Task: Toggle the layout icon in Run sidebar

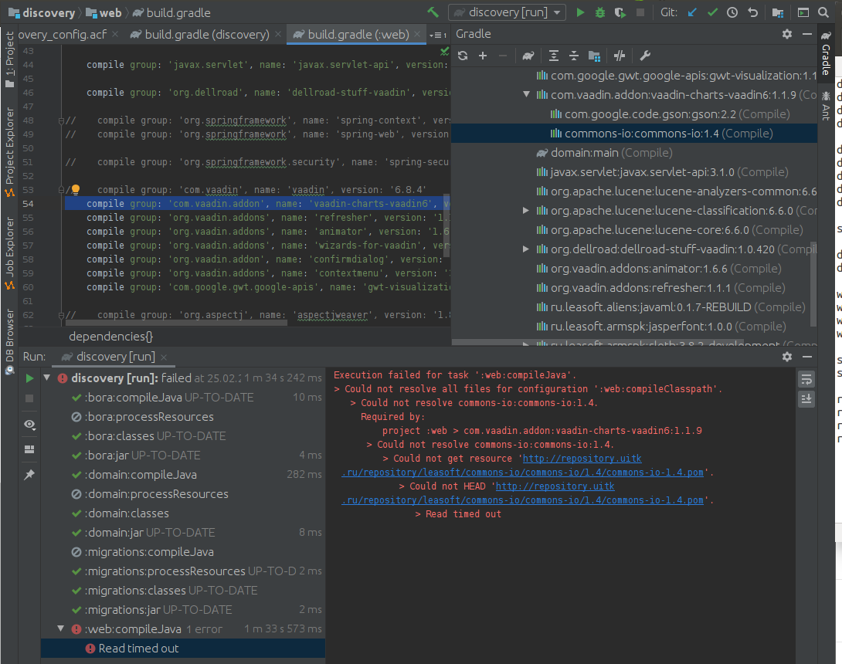Action: coord(29,449)
